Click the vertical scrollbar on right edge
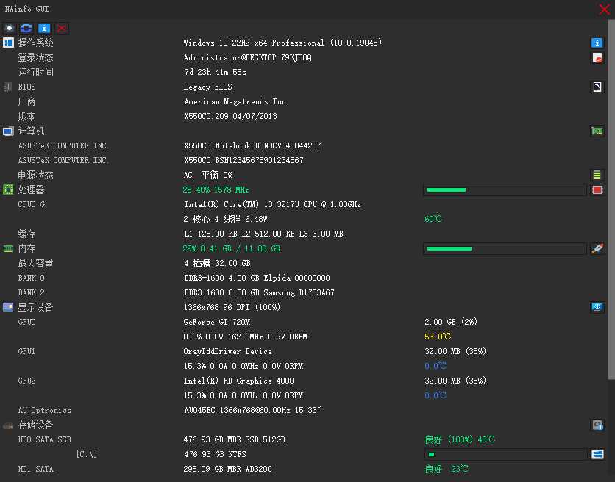Viewport: 615px width, 482px height. (x=611, y=206)
